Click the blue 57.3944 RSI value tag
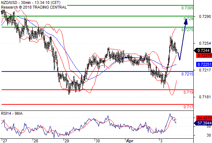212x143 pixels. pos(203,123)
